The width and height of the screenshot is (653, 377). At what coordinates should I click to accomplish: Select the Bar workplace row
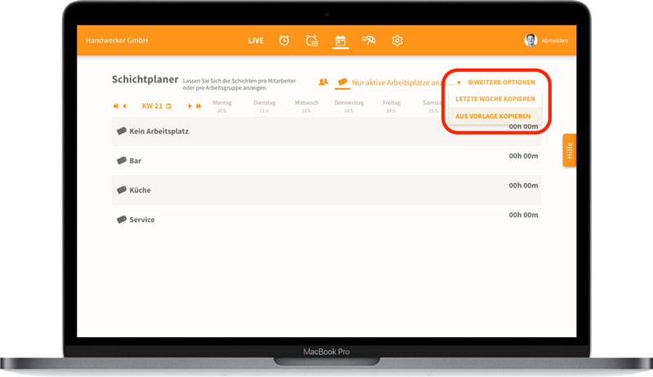[x=326, y=161]
